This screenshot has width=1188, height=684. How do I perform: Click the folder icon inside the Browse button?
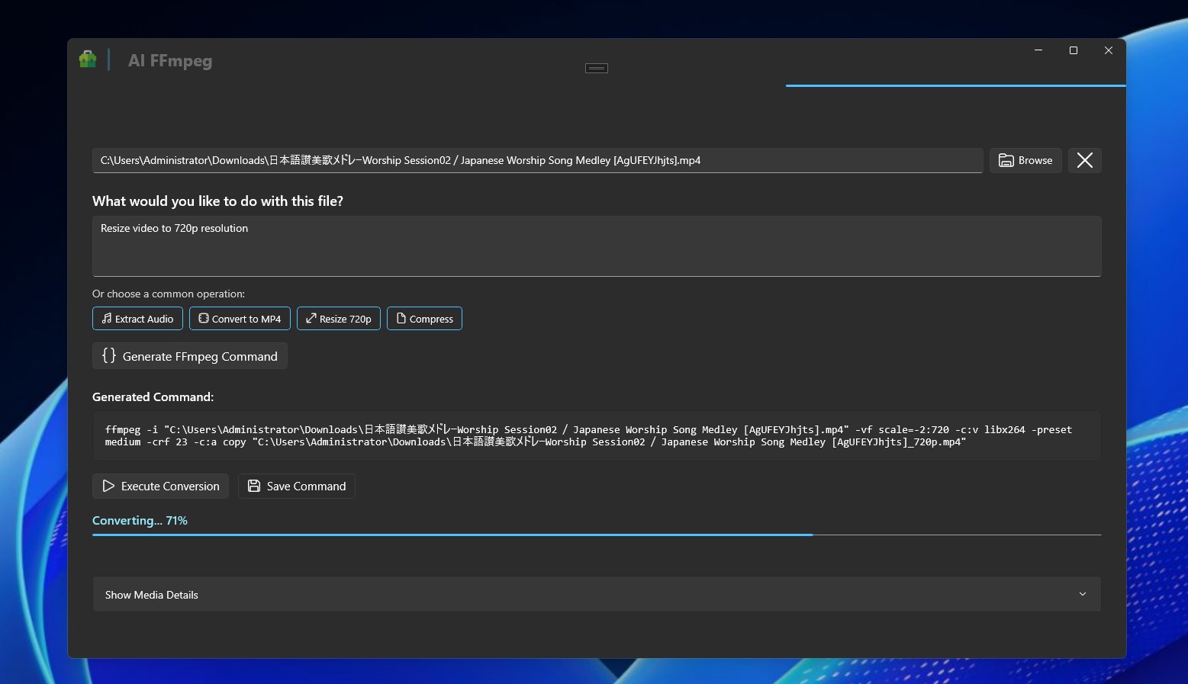[x=1006, y=160]
